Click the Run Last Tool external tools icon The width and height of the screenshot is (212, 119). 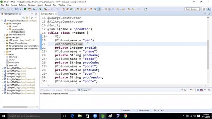(46, 9)
